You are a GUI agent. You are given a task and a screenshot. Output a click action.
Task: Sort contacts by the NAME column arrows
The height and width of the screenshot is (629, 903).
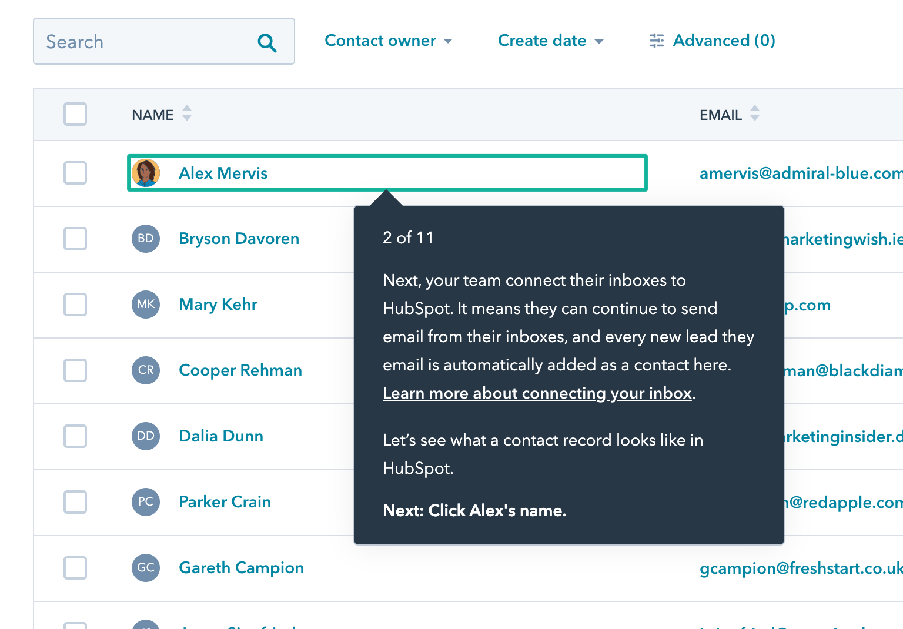point(186,114)
